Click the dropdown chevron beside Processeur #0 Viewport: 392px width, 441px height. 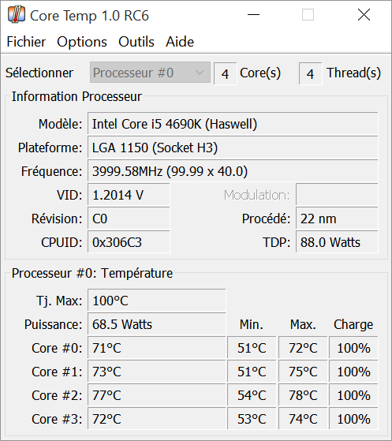pyautogui.click(x=200, y=73)
